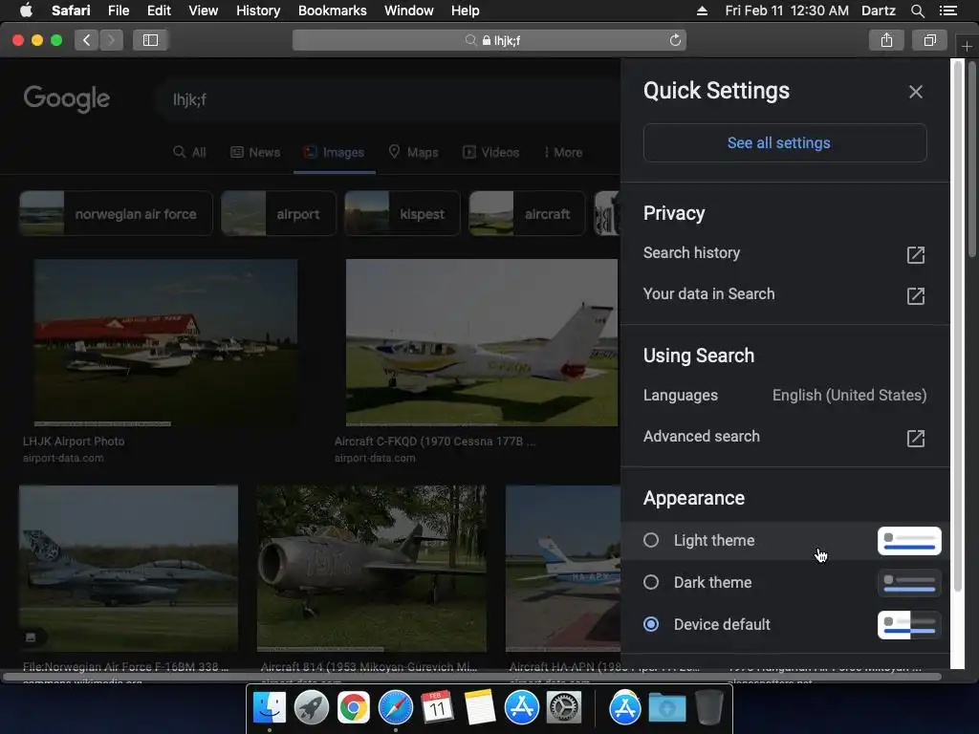
Task: Click the Advanced search external link icon
Action: 915,438
